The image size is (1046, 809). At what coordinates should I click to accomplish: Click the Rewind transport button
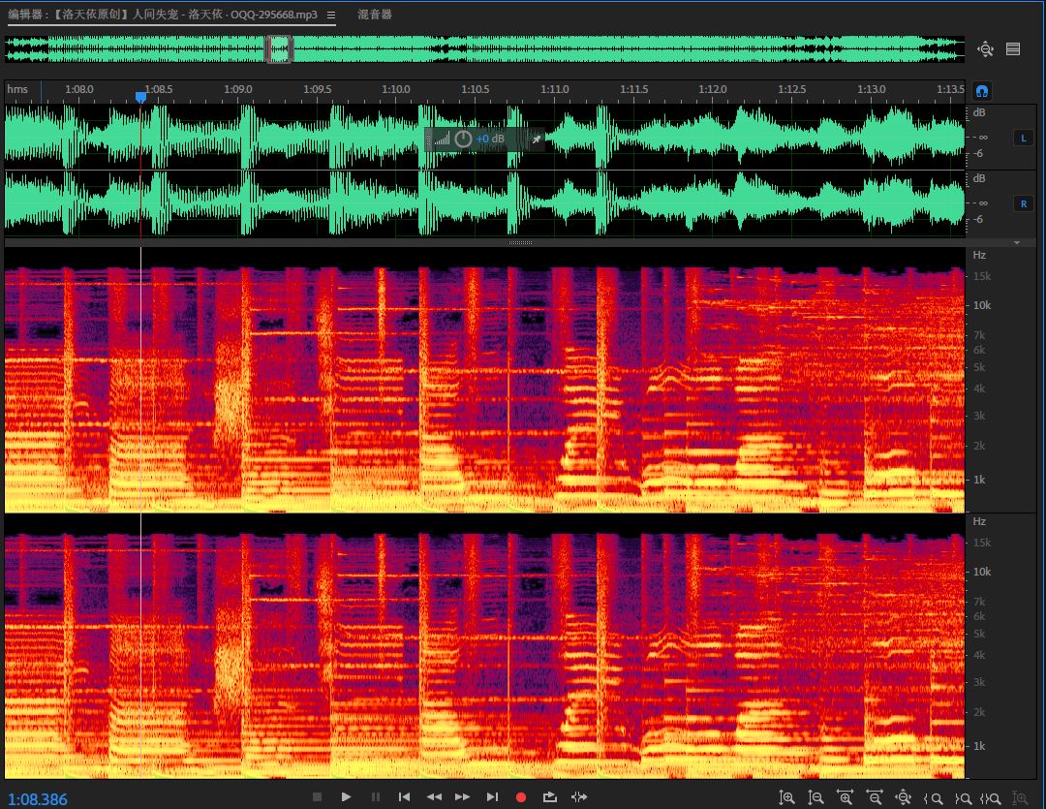434,797
